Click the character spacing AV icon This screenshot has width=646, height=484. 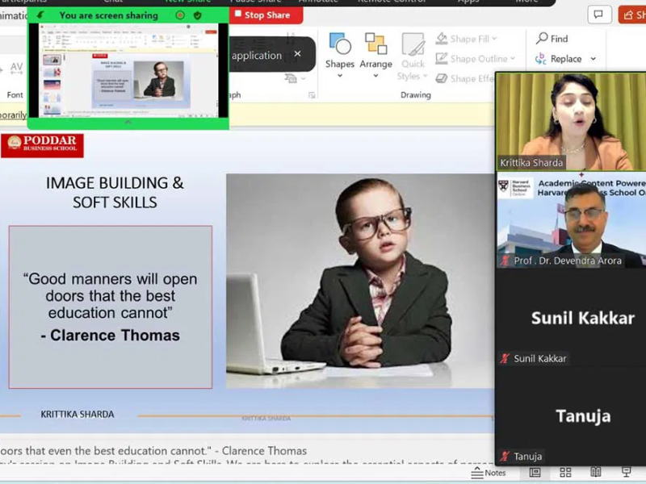16,68
